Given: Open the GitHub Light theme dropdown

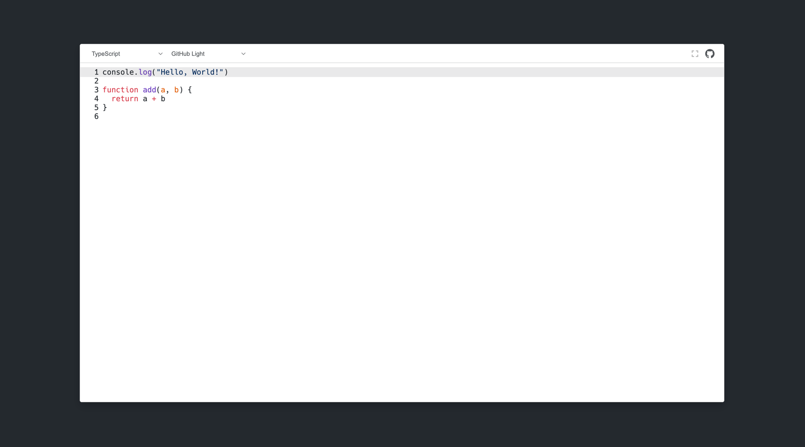Looking at the screenshot, I should pyautogui.click(x=208, y=54).
